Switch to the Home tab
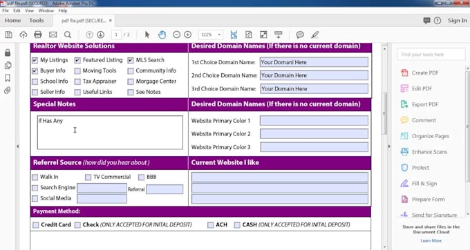Viewport: 470px width, 250px height. 12,21
